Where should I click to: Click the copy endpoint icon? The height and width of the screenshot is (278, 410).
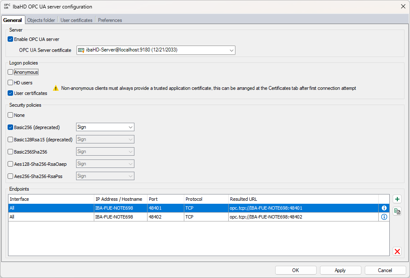point(397,211)
